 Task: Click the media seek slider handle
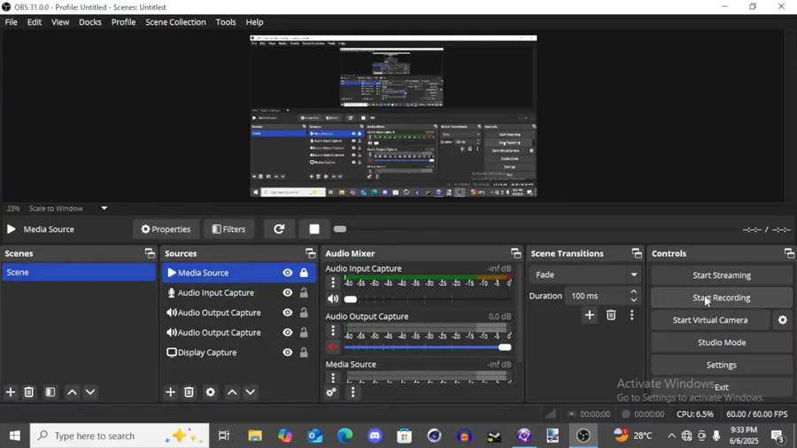point(340,229)
